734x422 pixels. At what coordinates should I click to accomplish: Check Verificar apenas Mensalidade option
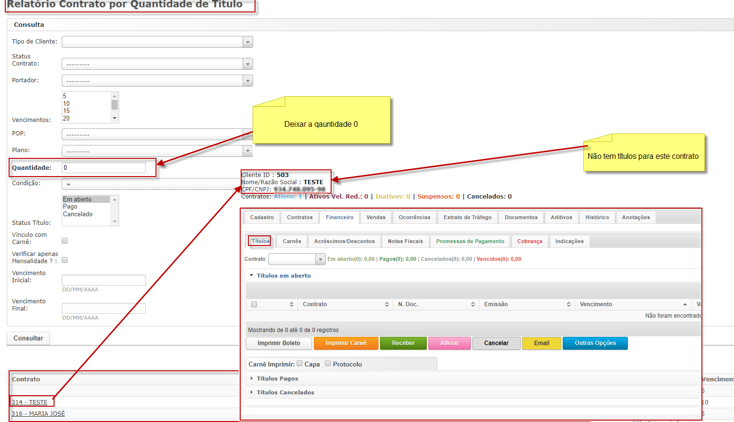[65, 260]
